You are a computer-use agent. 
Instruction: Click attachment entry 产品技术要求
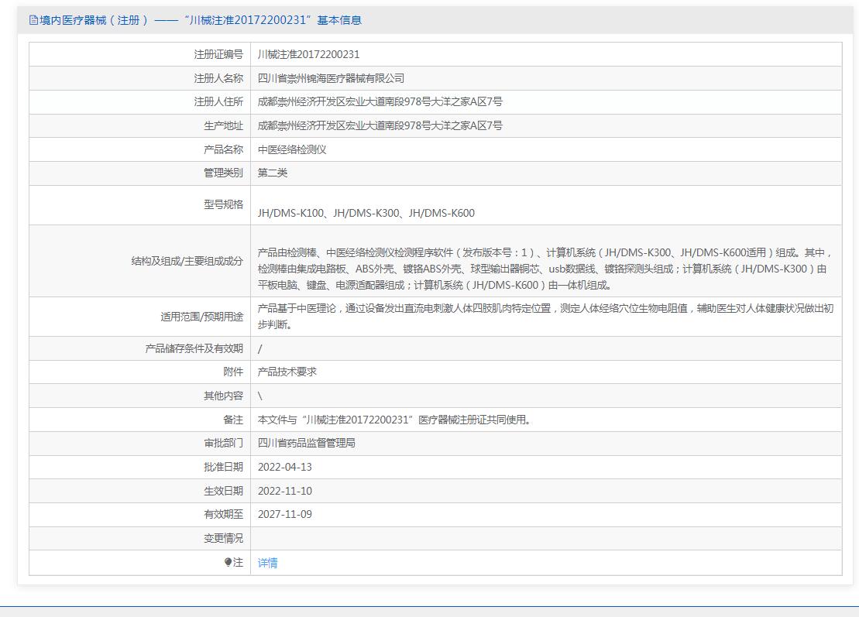click(x=287, y=372)
